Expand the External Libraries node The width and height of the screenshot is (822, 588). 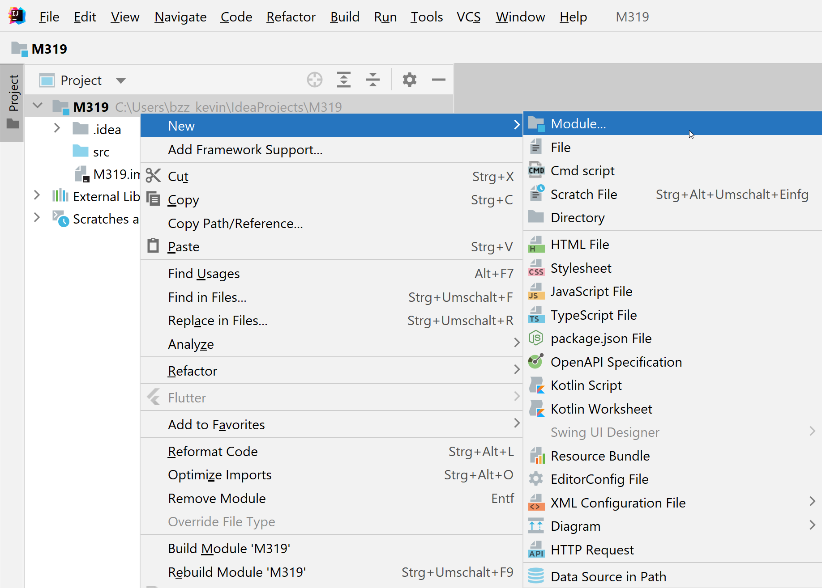37,196
